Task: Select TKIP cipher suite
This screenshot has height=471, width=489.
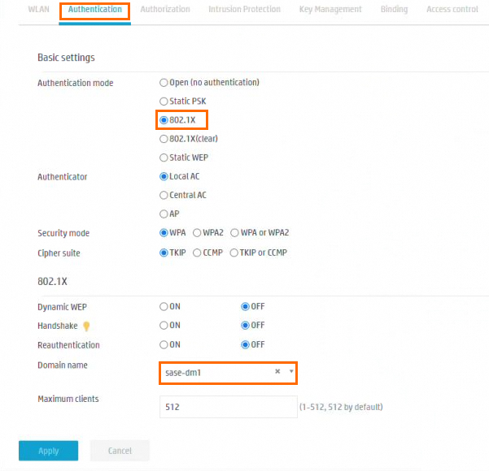Action: click(164, 253)
